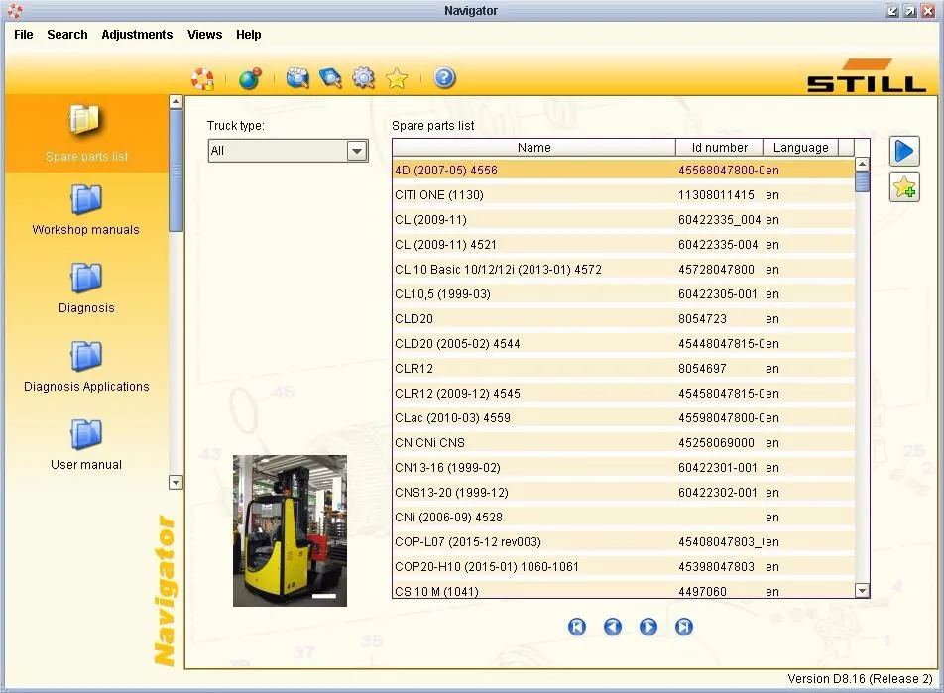Go to last page navigation button
Screen dimensions: 944x693
[684, 627]
